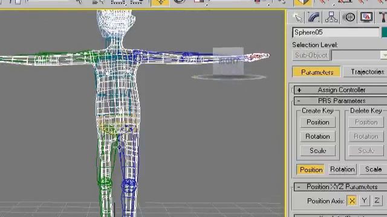
Task: Open the Modify command panel tab
Action: 314,17
